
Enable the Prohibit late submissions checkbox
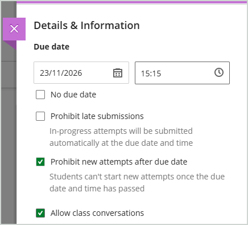pos(40,116)
